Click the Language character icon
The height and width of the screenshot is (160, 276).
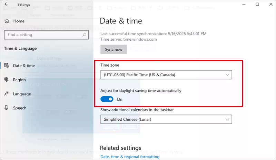pos(7,94)
